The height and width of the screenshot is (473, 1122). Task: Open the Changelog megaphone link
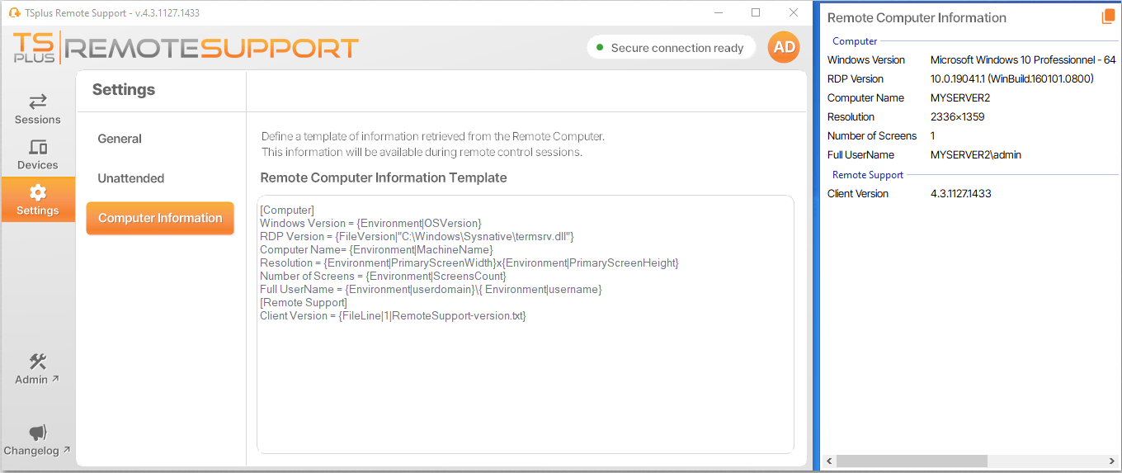38,440
